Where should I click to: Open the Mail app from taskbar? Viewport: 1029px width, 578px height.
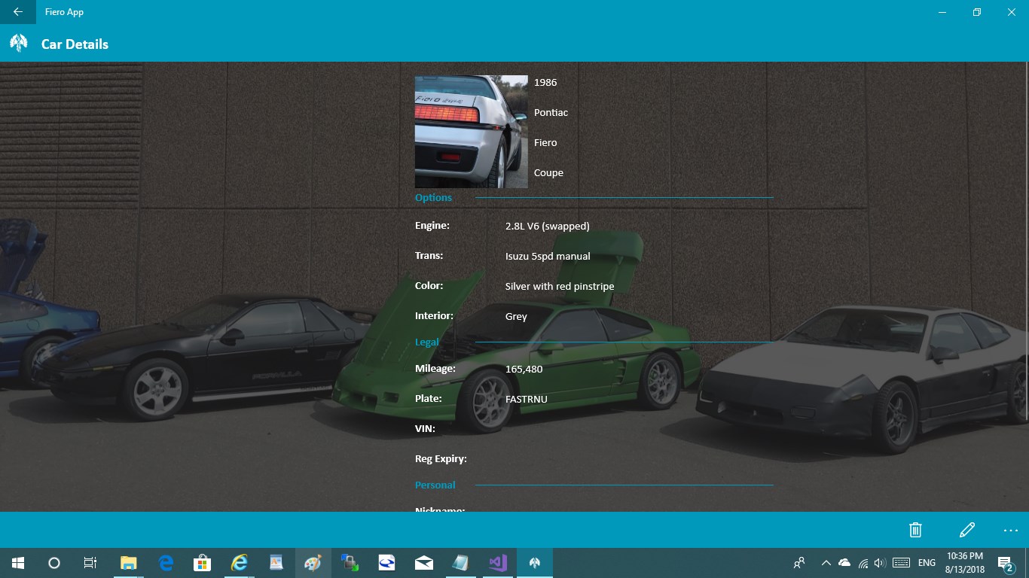point(423,563)
